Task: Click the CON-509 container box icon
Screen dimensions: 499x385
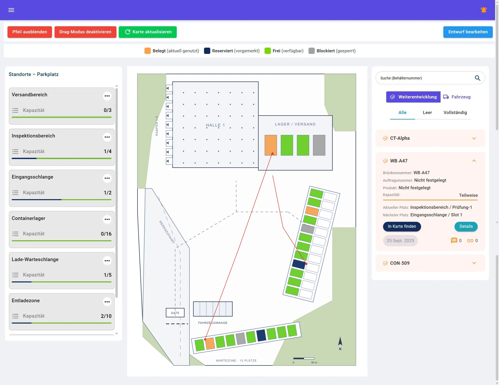Action: pos(385,263)
